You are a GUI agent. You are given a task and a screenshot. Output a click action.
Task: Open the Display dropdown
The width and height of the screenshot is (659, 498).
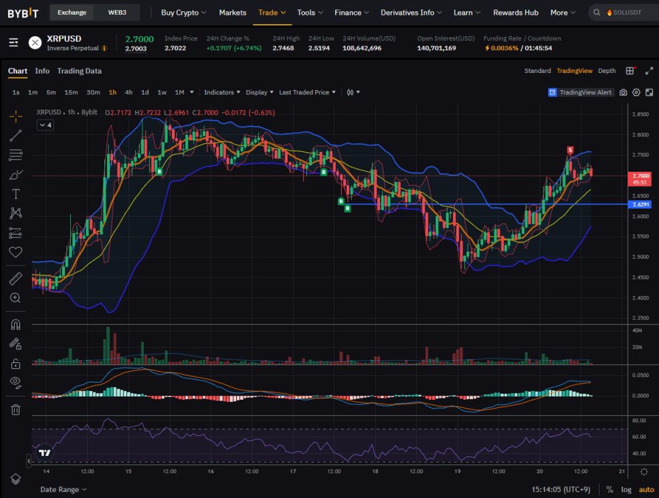pos(259,93)
